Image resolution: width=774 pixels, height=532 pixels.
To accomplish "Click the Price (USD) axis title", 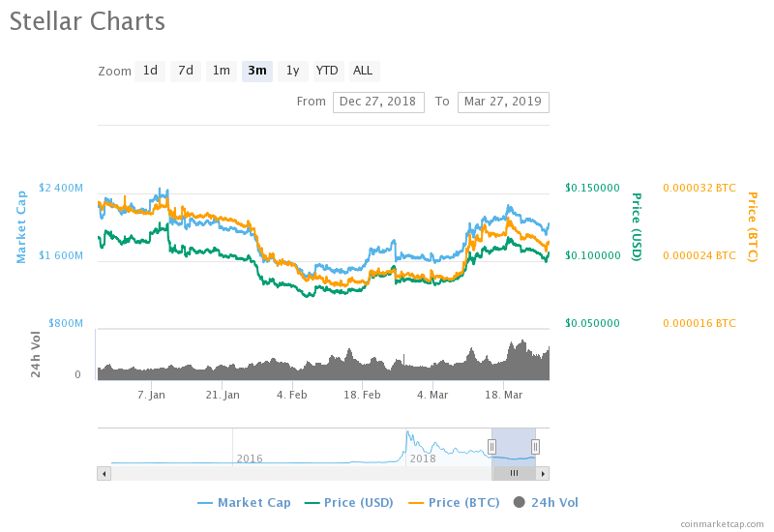I will [x=637, y=227].
